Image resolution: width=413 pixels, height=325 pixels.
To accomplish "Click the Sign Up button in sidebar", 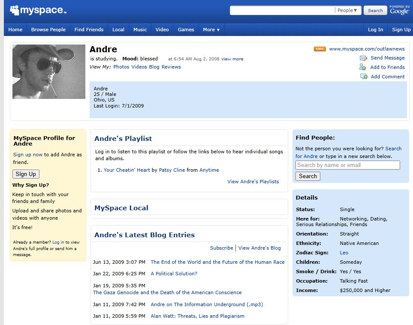I will 26,174.
